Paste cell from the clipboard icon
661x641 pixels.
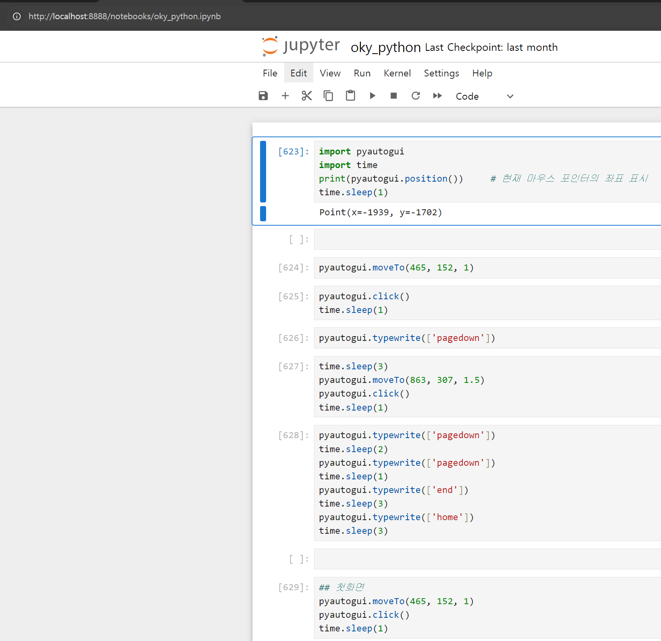(351, 96)
